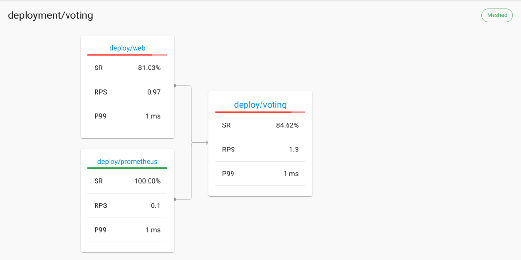
Task: Open the deploy/prometheus link
Action: point(127,162)
